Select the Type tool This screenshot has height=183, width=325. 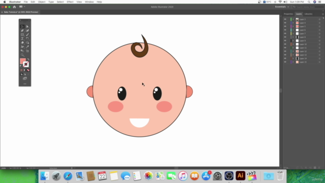(x=22, y=39)
